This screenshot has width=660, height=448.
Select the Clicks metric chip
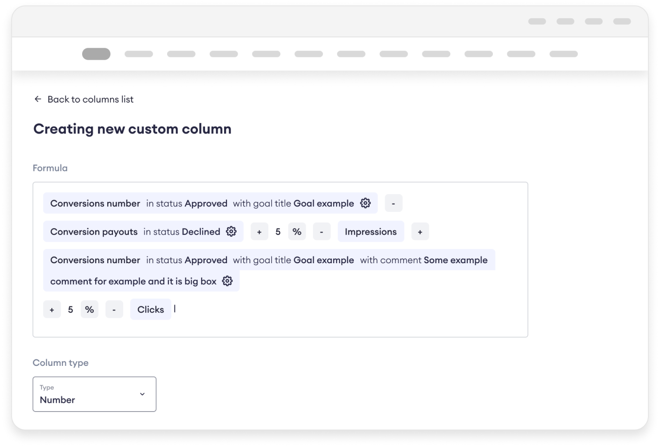pos(150,309)
